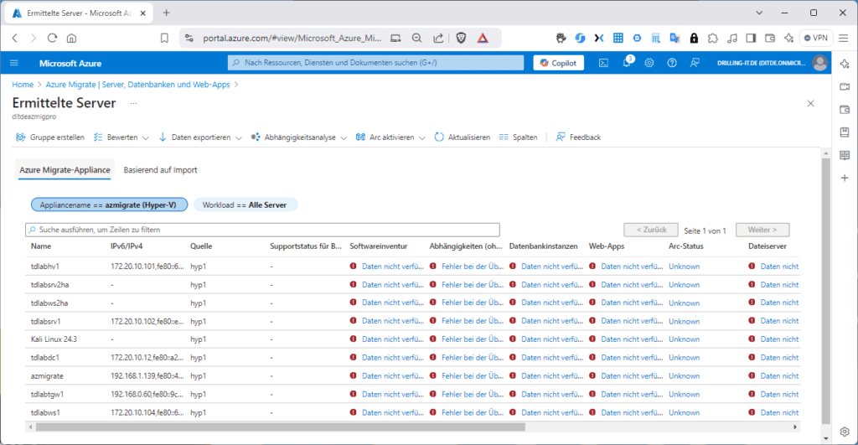Image resolution: width=858 pixels, height=445 pixels.
Task: Click the row filter search field
Action: tap(262, 230)
